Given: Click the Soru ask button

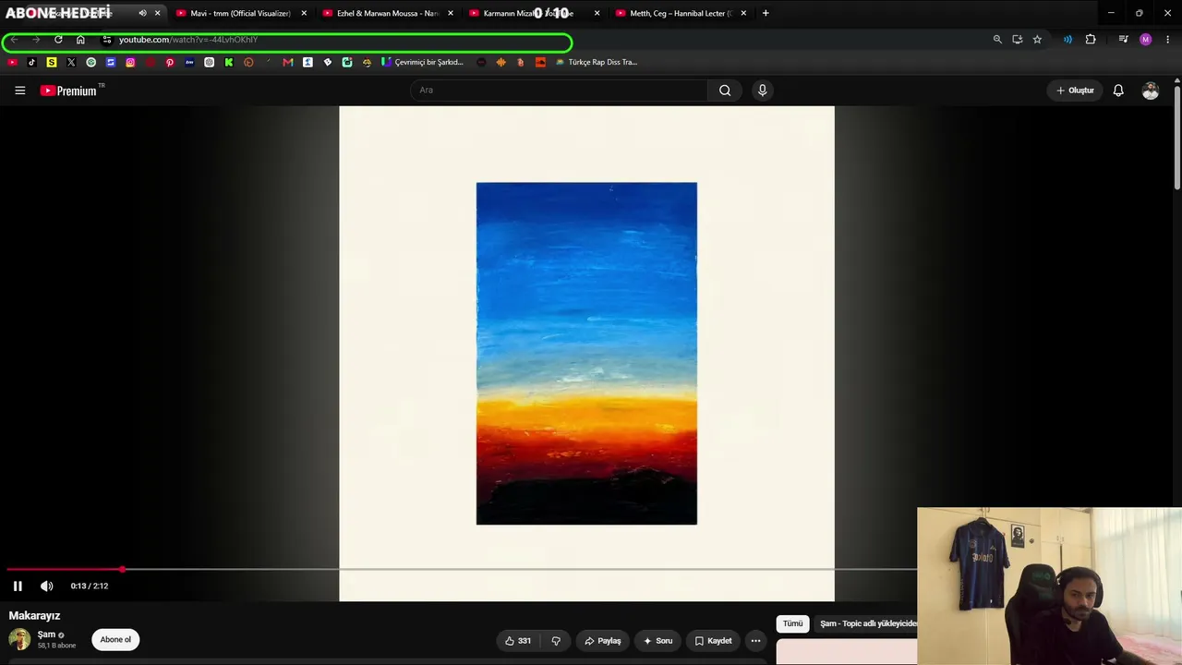Looking at the screenshot, I should [x=658, y=641].
